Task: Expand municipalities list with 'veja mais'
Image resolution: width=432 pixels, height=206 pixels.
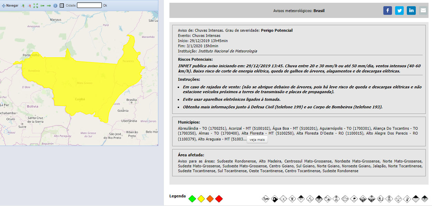Action: click(257, 140)
